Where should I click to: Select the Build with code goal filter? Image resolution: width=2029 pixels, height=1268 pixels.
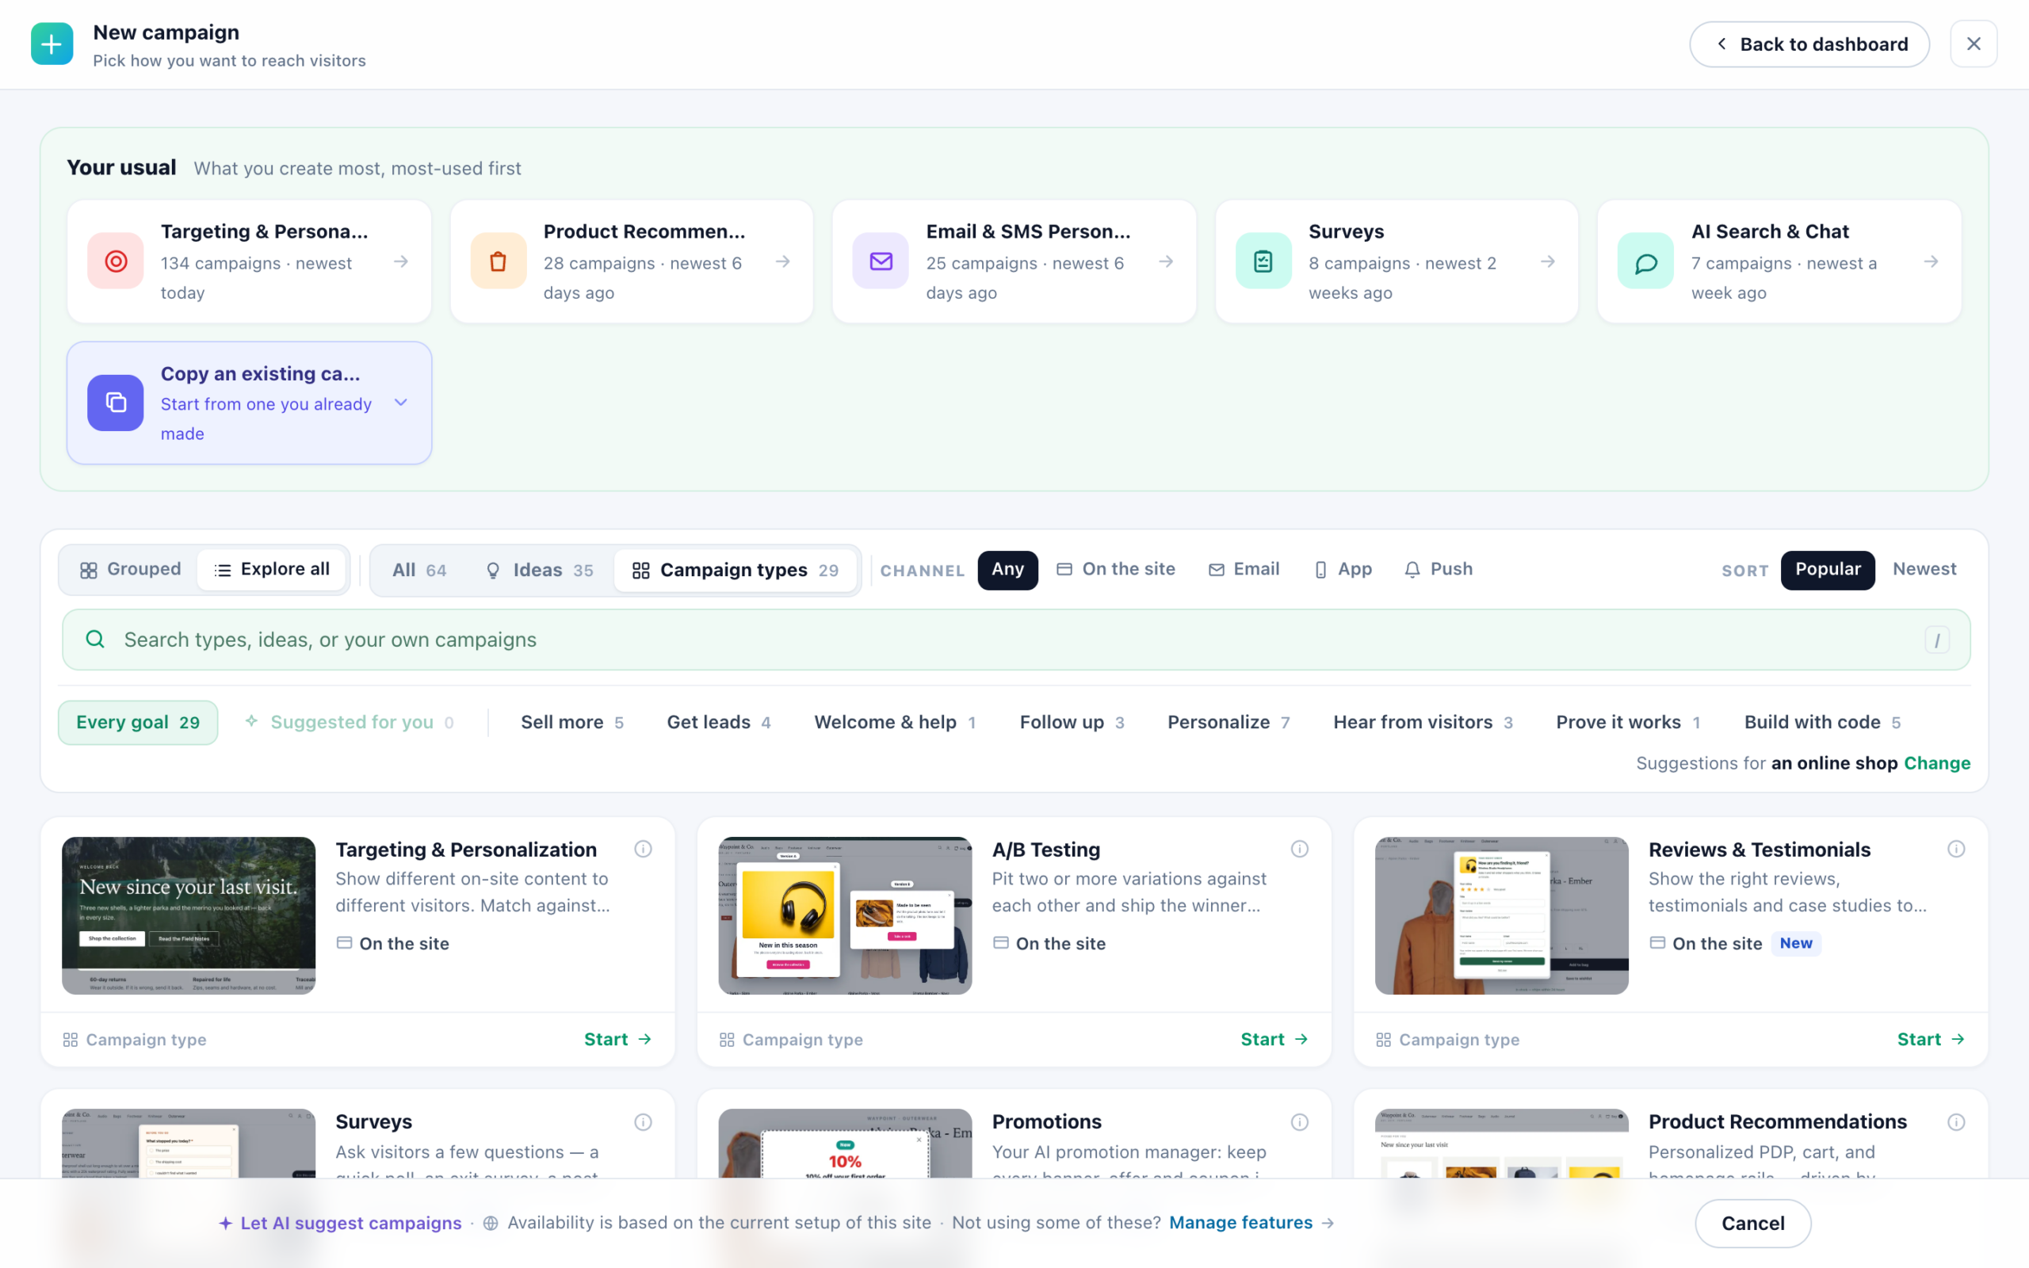pos(1822,722)
